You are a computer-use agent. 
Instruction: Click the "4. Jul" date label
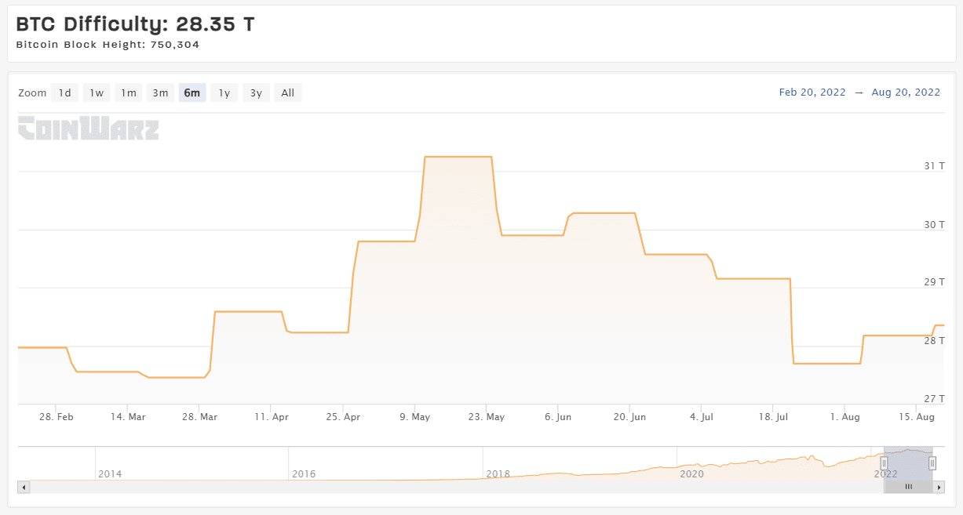click(x=702, y=417)
